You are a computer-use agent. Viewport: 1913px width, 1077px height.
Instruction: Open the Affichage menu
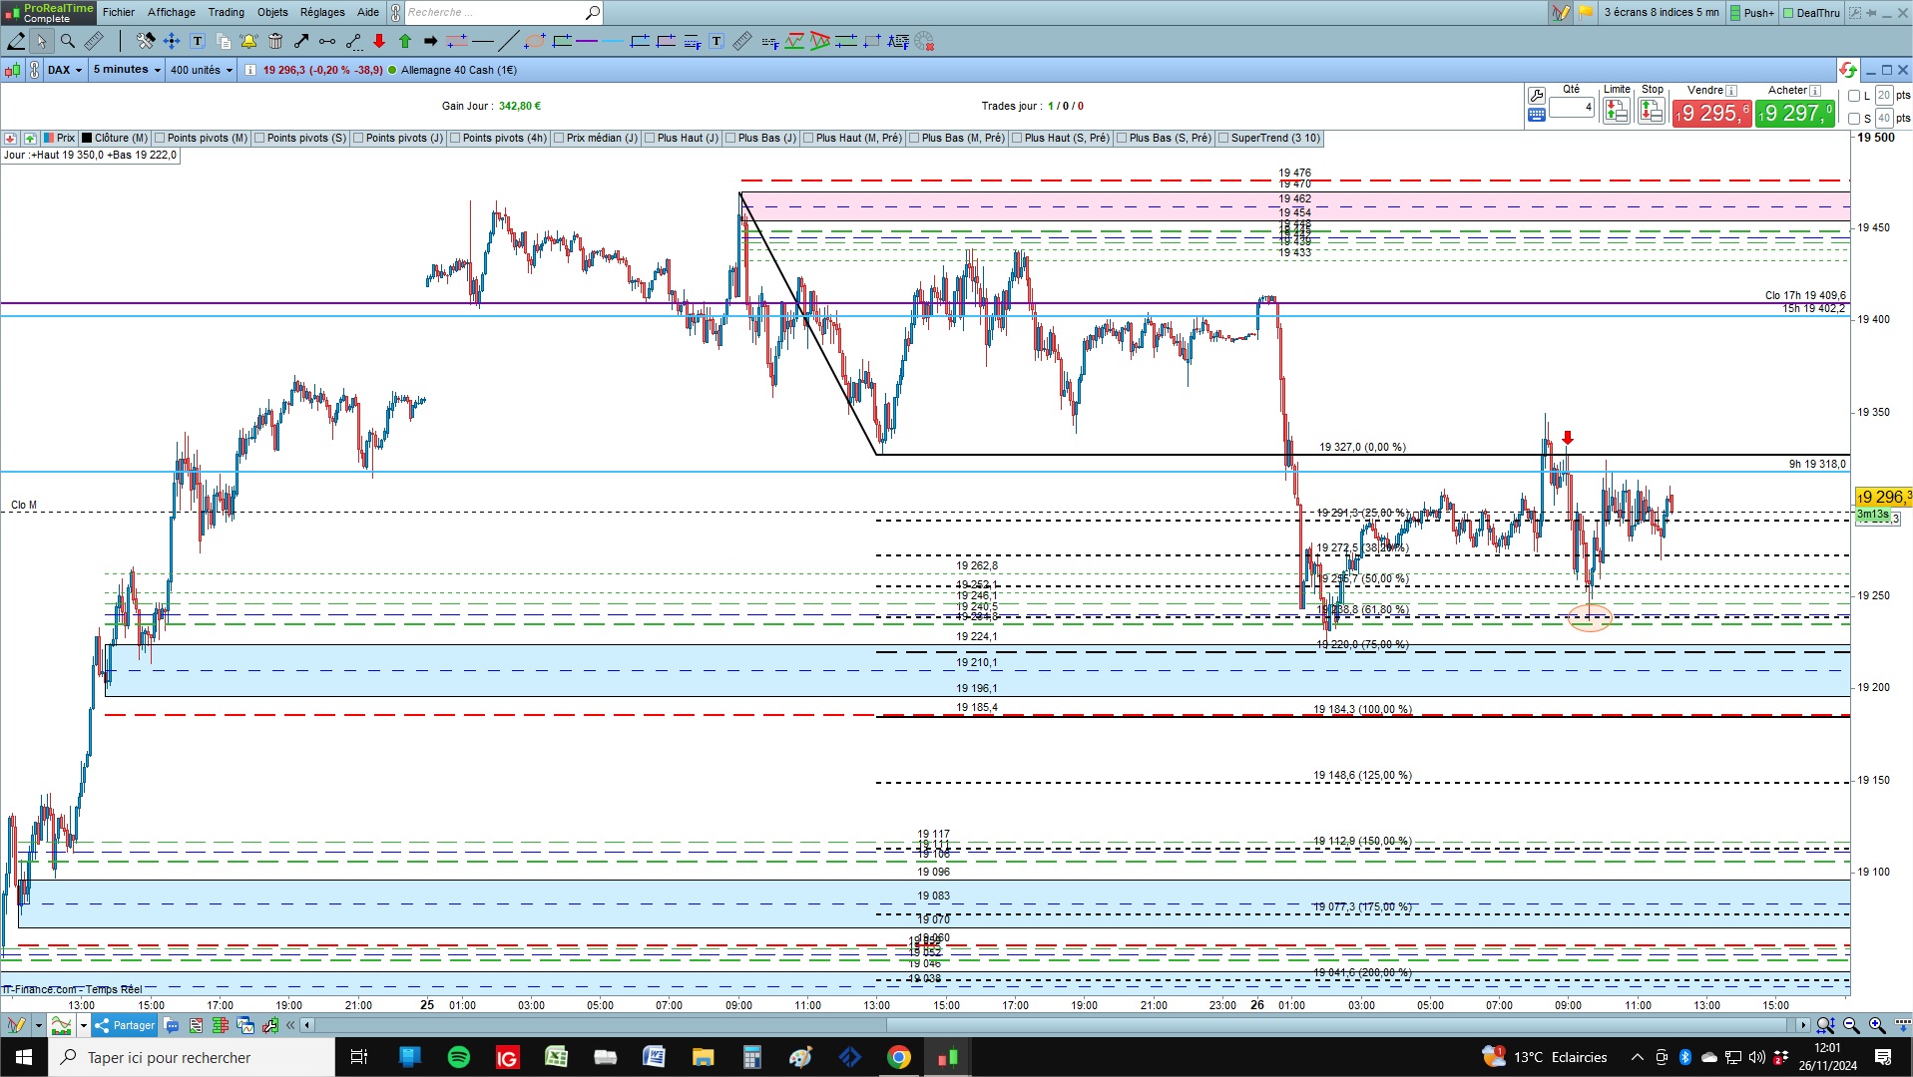click(x=172, y=13)
